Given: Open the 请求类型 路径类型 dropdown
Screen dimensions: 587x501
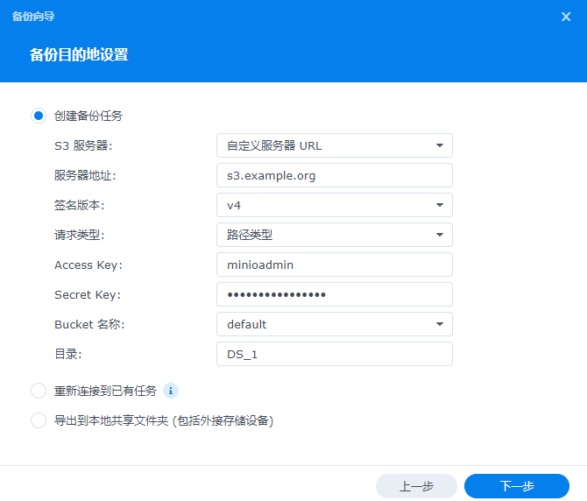Looking at the screenshot, I should pyautogui.click(x=335, y=235).
